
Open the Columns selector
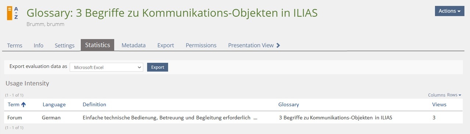coord(437,95)
